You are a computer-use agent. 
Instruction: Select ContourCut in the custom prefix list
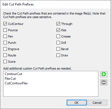pyautogui.click(x=13, y=74)
